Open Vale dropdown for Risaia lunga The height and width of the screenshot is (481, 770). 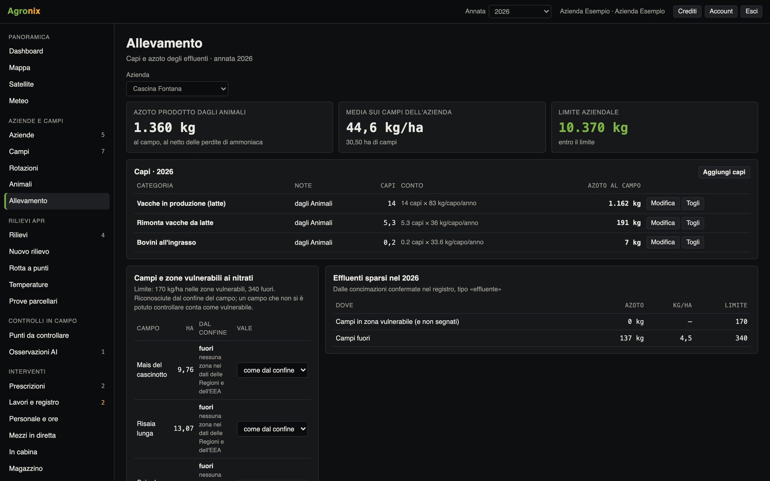(272, 429)
